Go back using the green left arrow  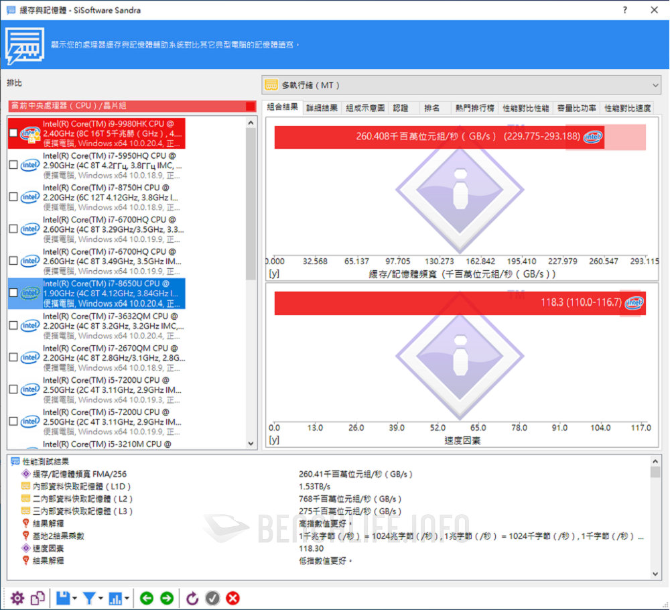pos(147,598)
